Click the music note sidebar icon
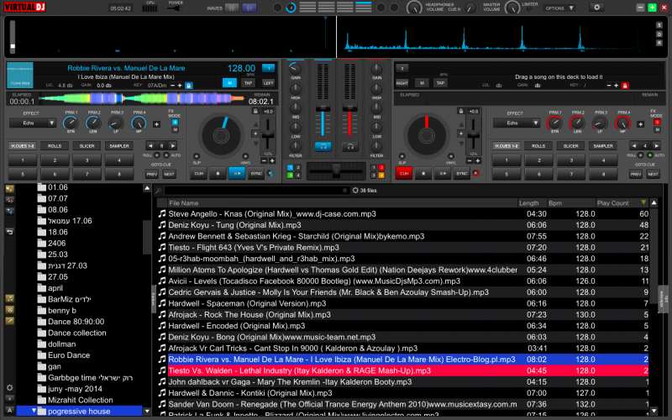The height and width of the screenshot is (420, 672). coord(9,298)
